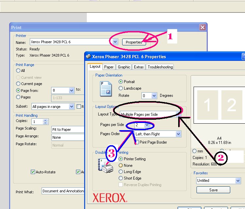Click the printer icon in Properties title bar
Screen dimensions: 245x209
click(88, 57)
